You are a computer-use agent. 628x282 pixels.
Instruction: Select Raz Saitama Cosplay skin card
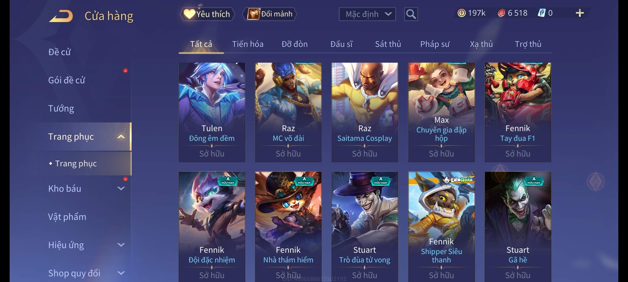365,112
